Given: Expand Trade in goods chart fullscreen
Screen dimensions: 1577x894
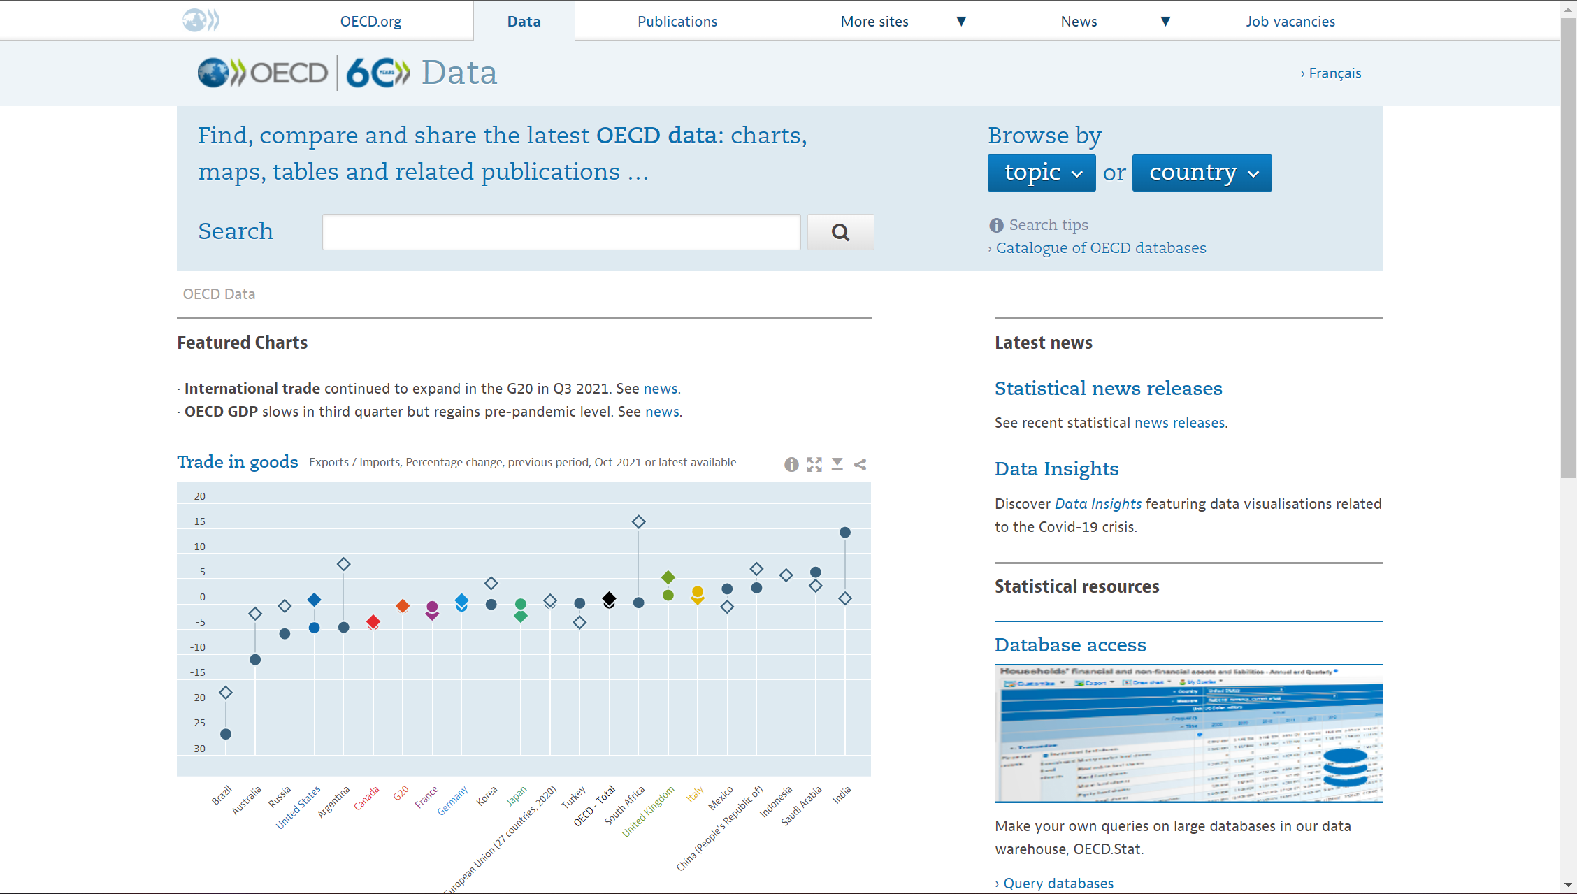Looking at the screenshot, I should pyautogui.click(x=814, y=464).
